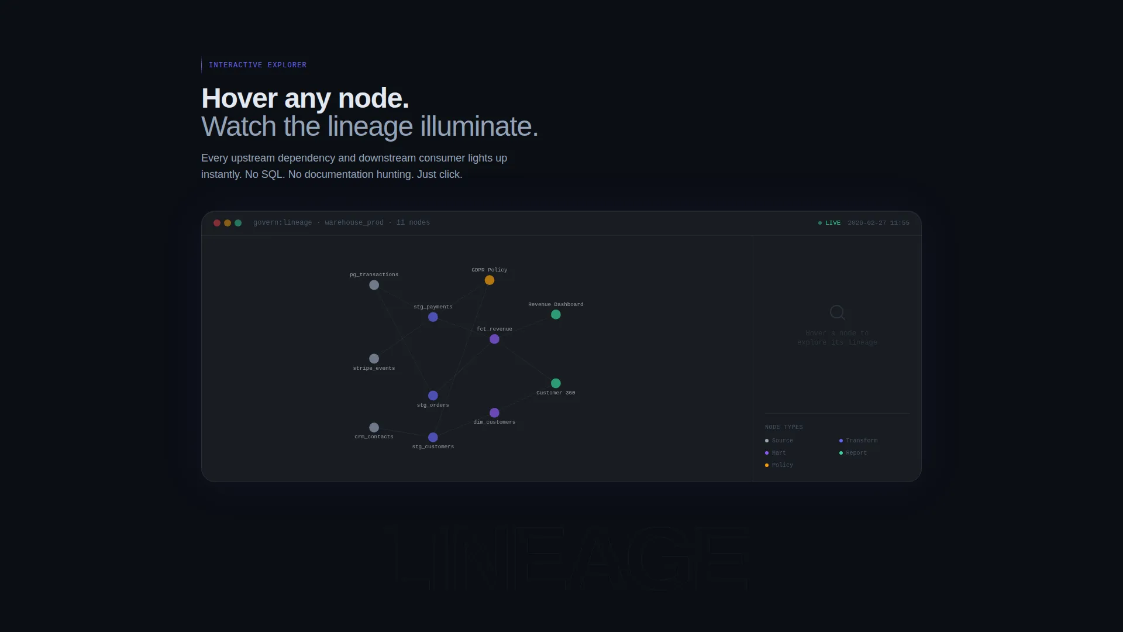Select the fct_revenue mart node
1123x632 pixels.
494,339
